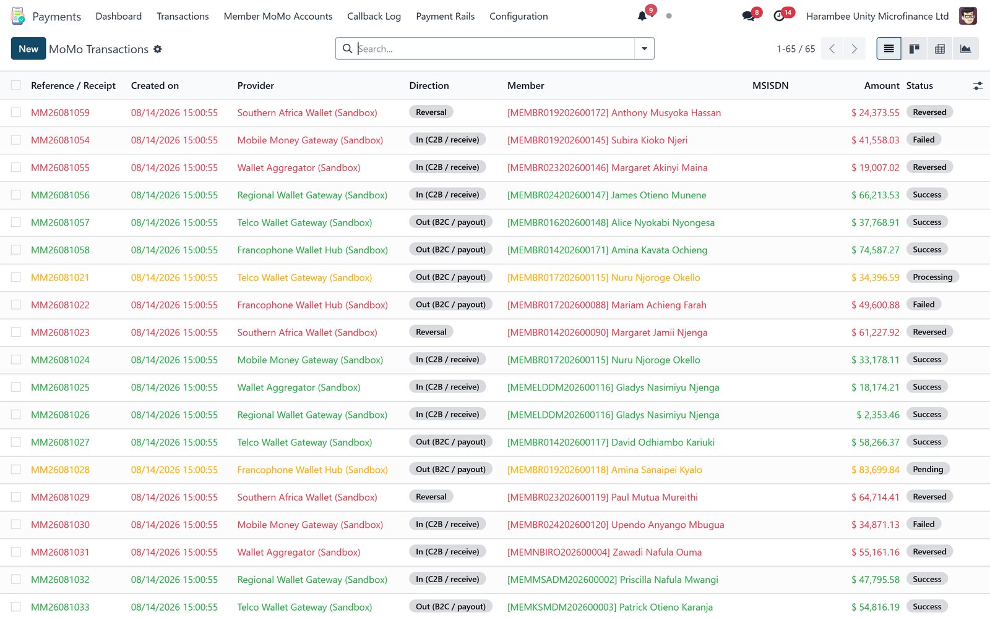Open the discuss conversations icon
The image size is (990, 618).
pyautogui.click(x=748, y=16)
